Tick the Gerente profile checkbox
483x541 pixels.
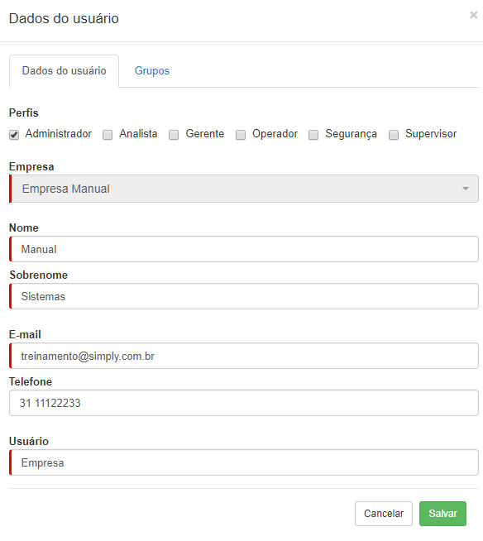point(174,135)
